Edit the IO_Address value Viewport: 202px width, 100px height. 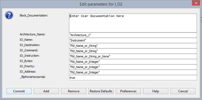[x=133, y=72]
